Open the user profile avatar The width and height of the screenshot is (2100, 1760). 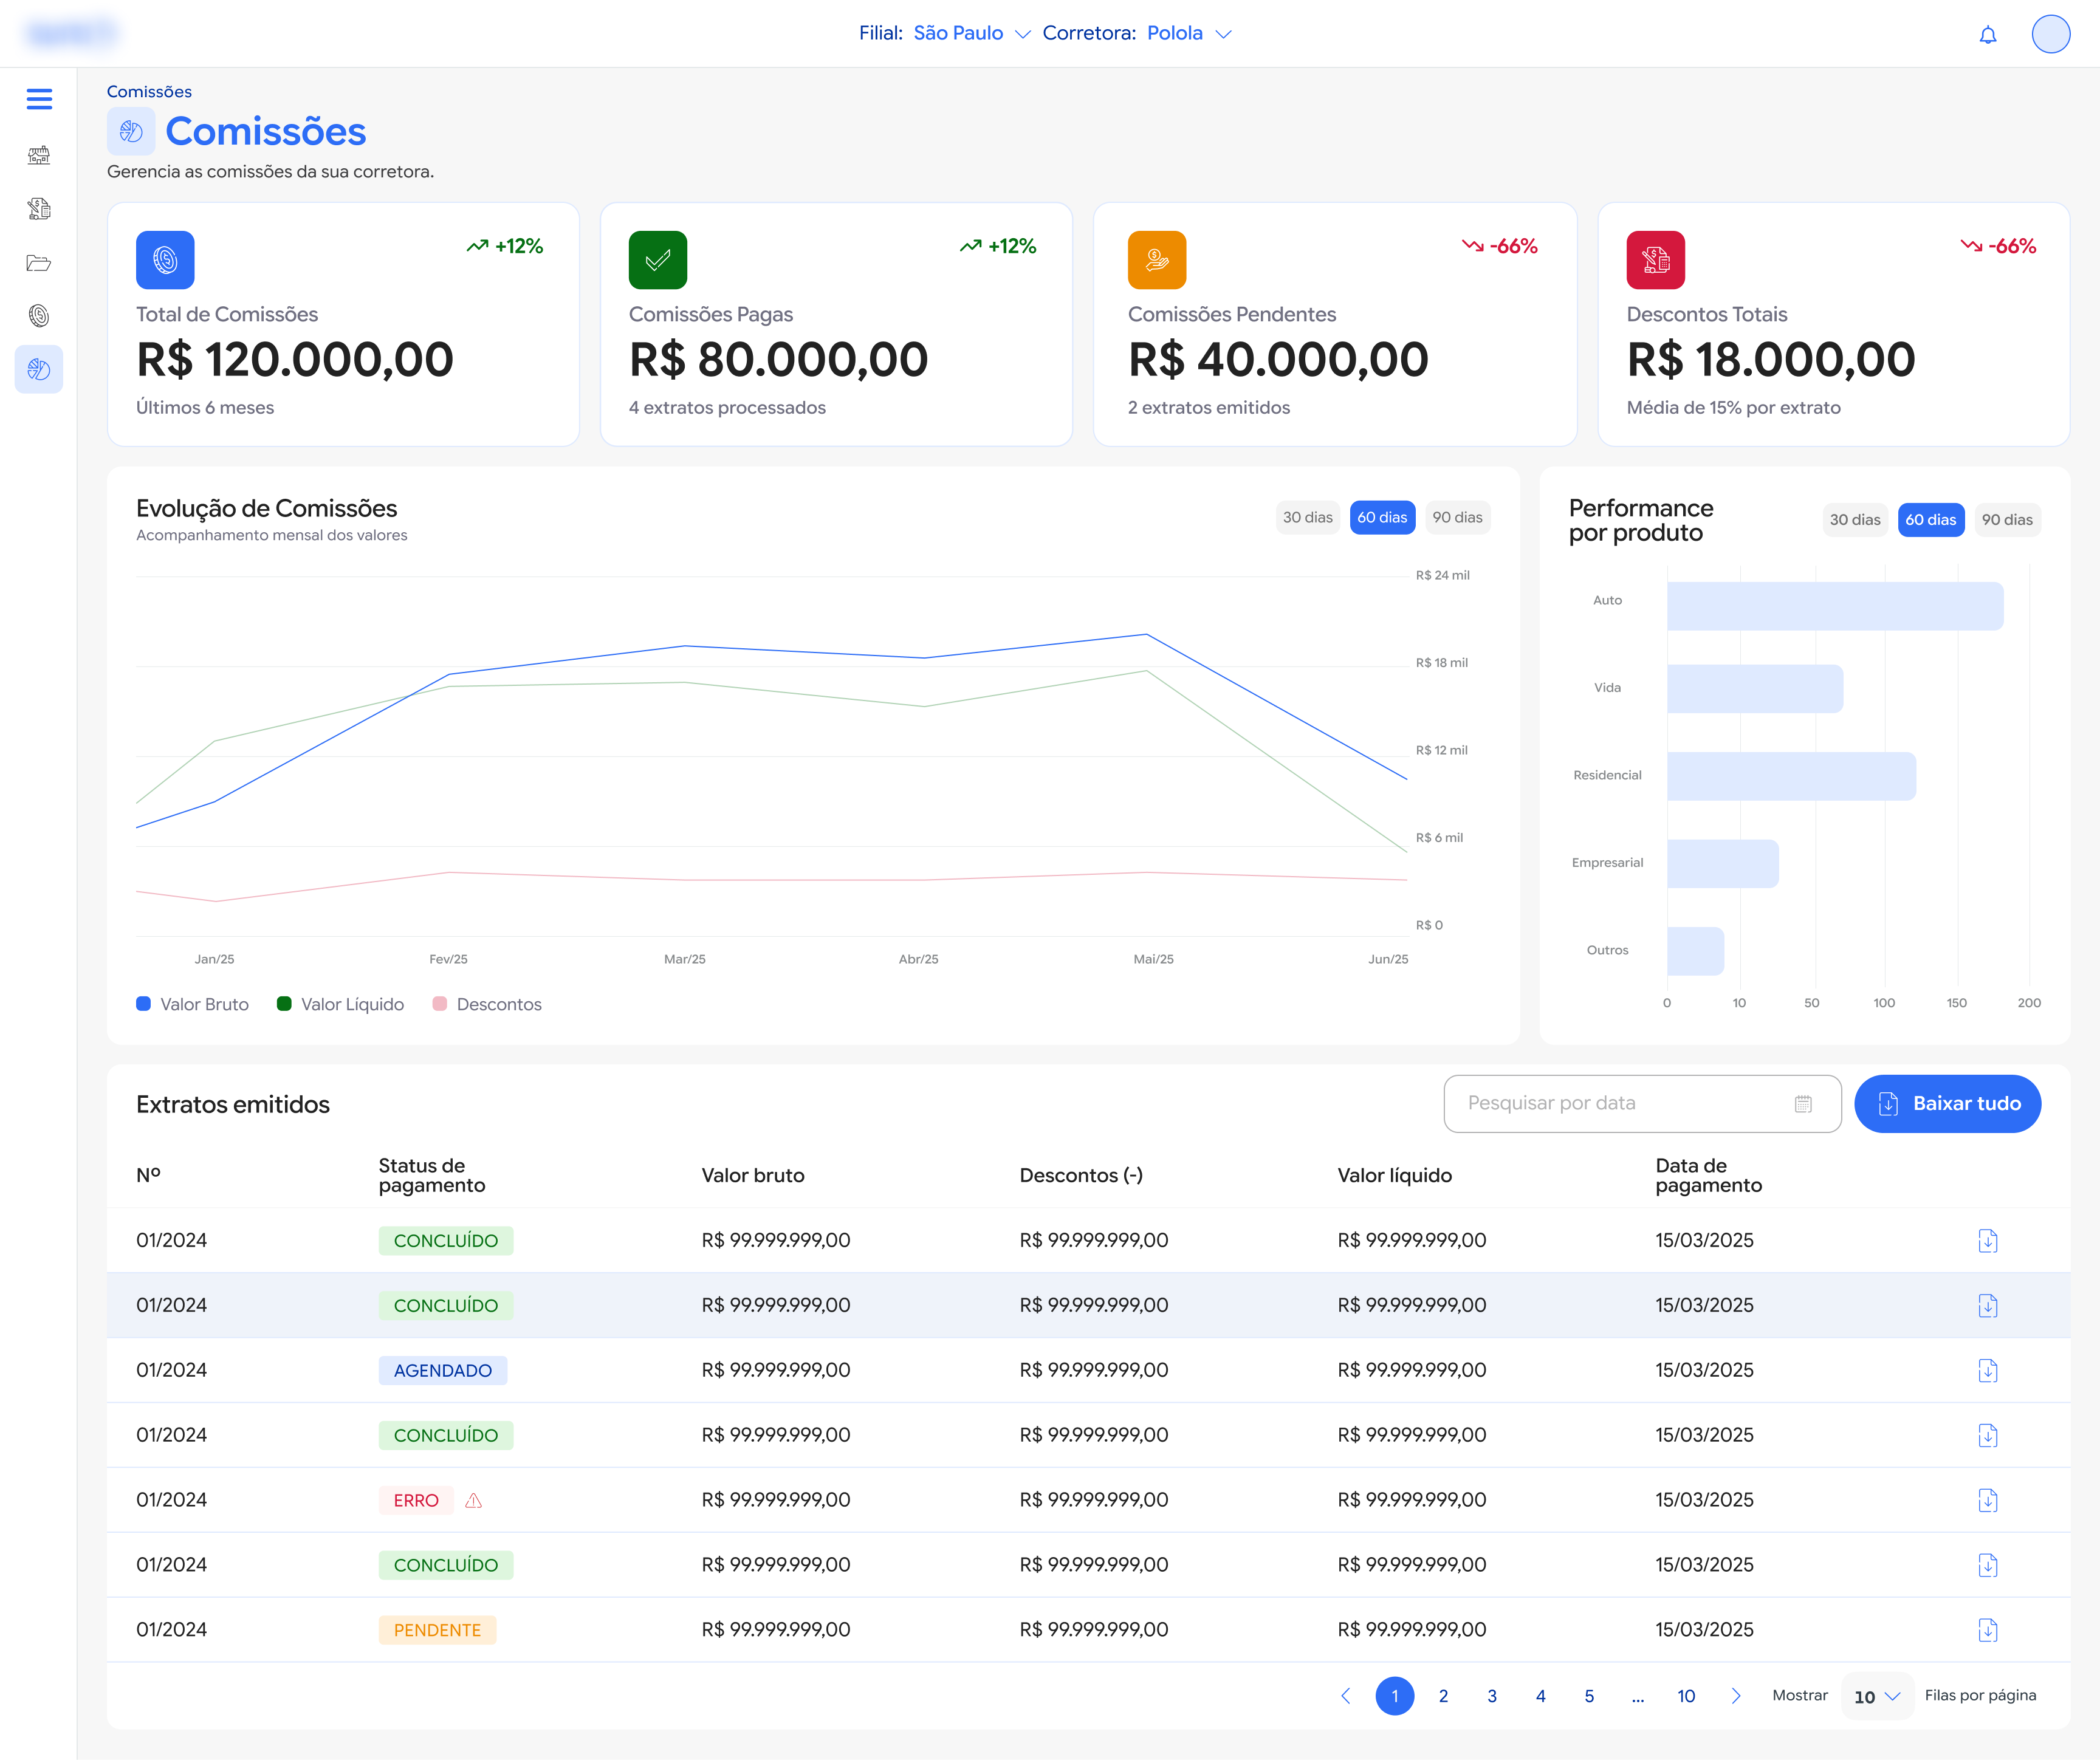click(2051, 34)
